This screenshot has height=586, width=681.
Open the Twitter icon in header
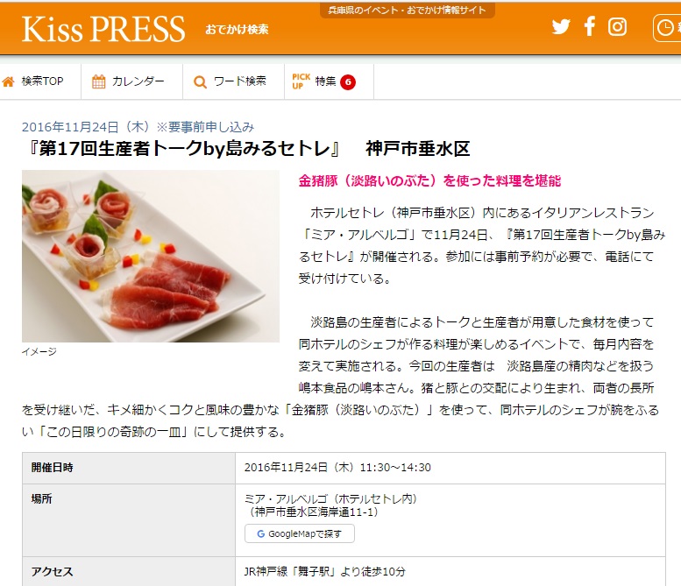coord(561,27)
